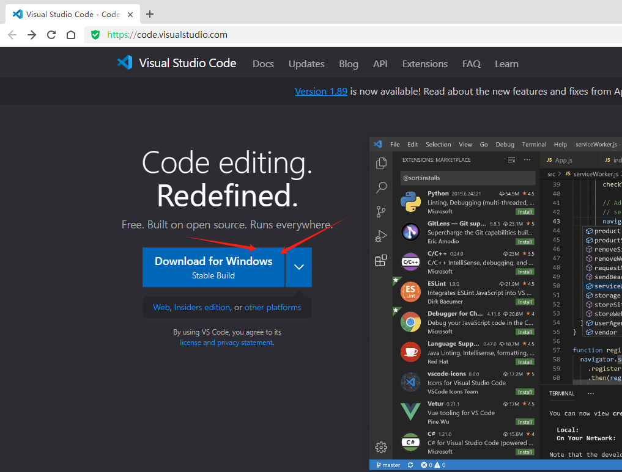The width and height of the screenshot is (622, 472).
Task: Click the ESLint extension icon
Action: pyautogui.click(x=410, y=292)
